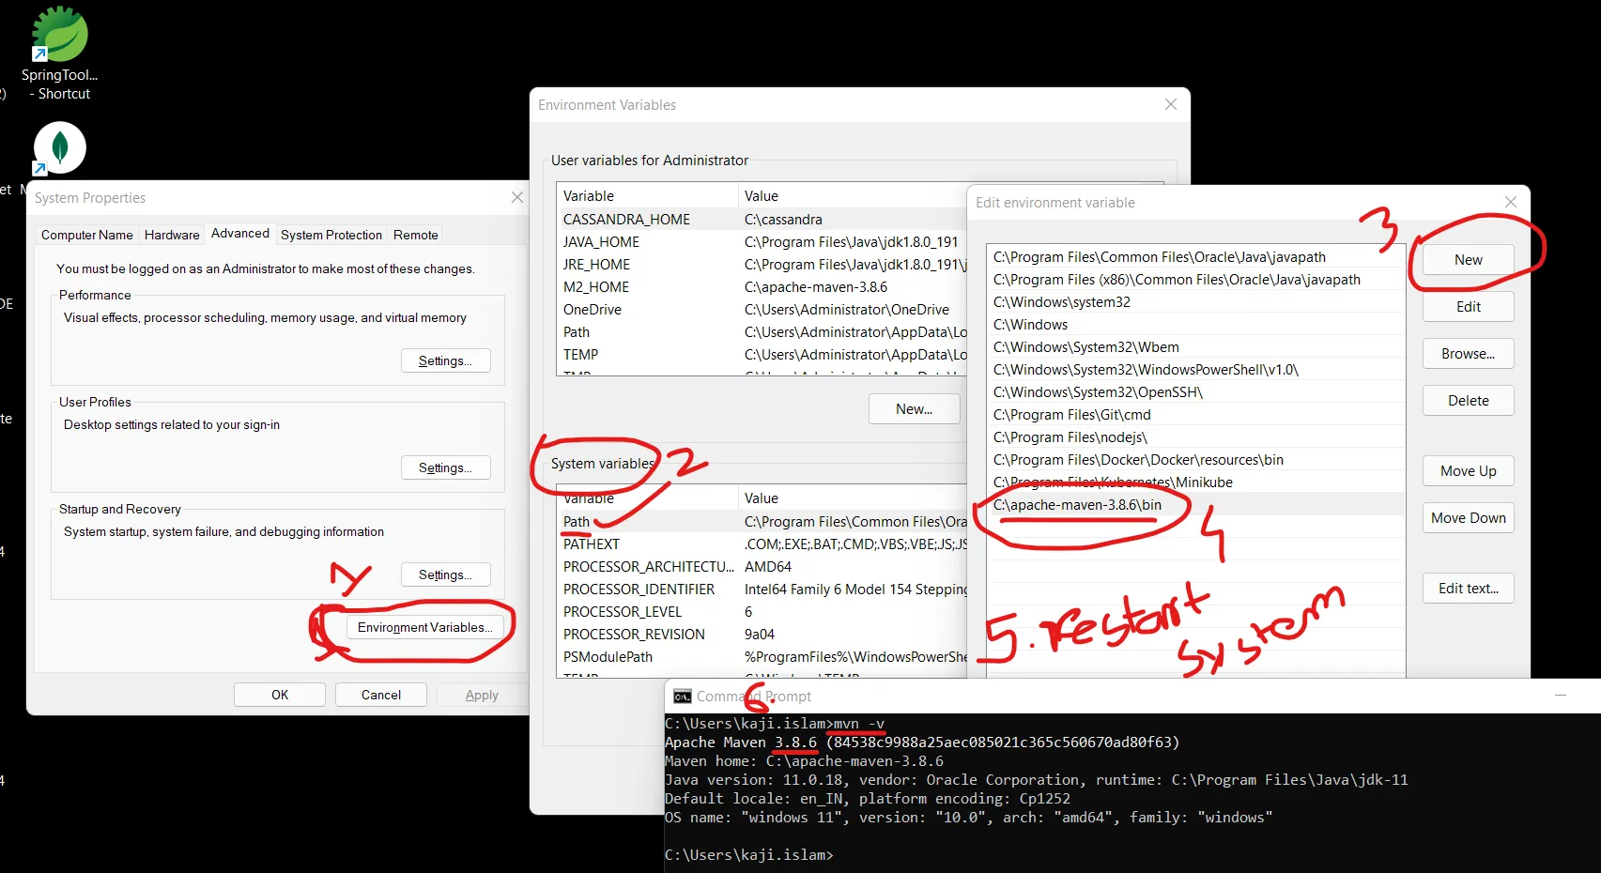Sort user variables by the Variable header
Screen dimensions: 1601x873
click(x=647, y=196)
